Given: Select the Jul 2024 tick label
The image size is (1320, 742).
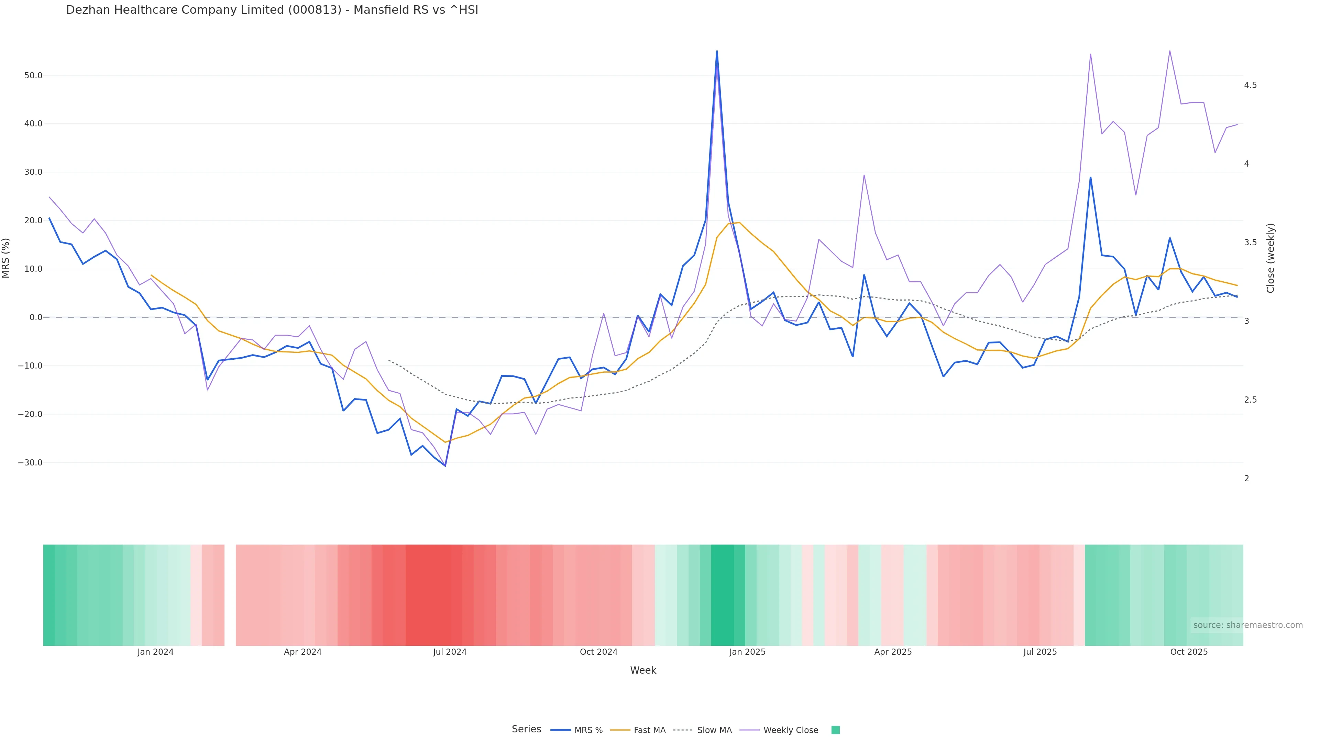Looking at the screenshot, I should pos(449,652).
